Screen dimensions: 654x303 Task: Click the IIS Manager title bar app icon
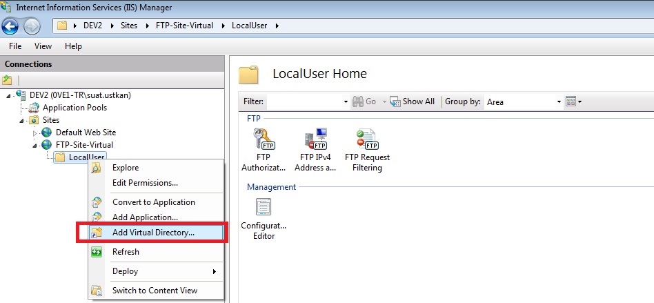point(6,7)
